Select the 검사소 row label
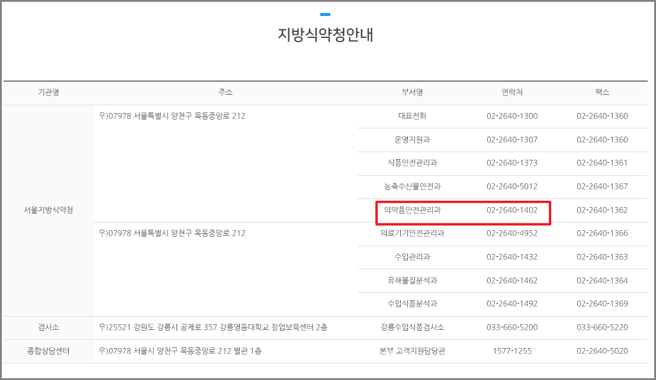Image resolution: width=656 pixels, height=380 pixels. [47, 327]
